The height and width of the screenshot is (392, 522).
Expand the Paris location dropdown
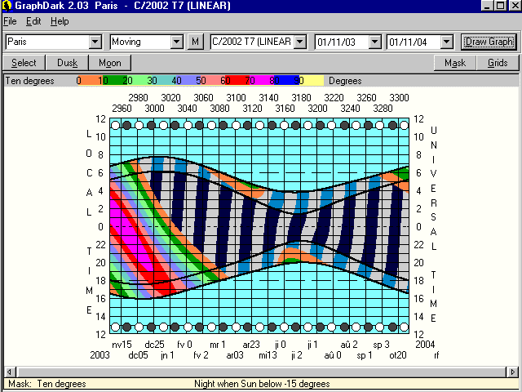click(x=95, y=42)
